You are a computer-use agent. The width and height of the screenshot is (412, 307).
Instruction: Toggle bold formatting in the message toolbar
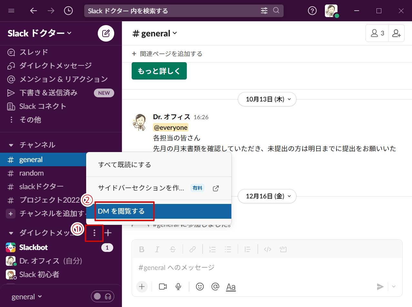(142, 249)
